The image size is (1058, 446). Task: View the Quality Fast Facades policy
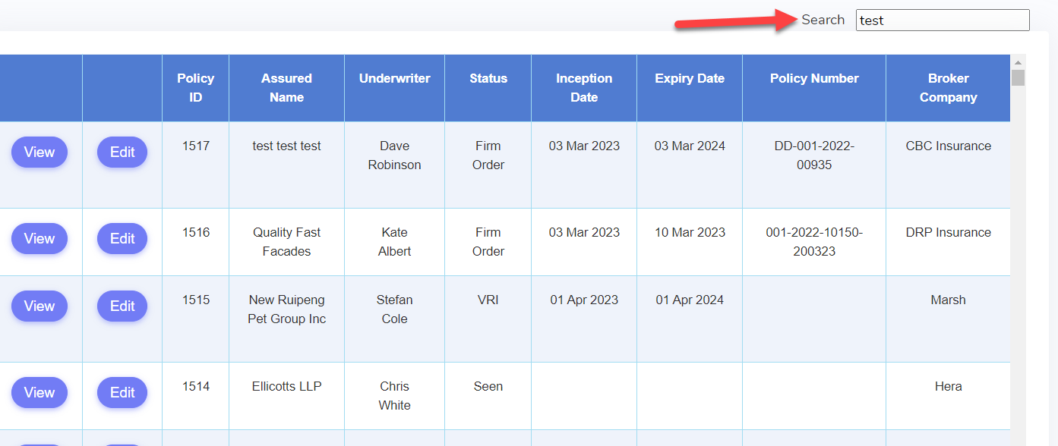point(39,239)
